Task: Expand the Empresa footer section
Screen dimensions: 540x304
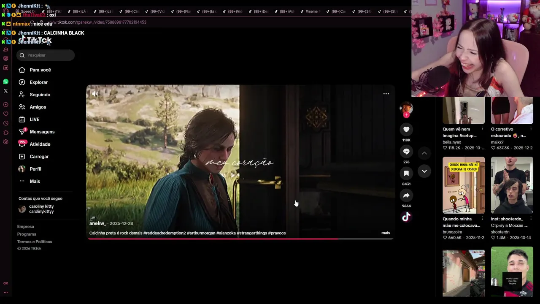Action: (25, 227)
